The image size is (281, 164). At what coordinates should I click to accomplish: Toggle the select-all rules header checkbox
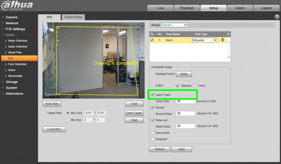[x=152, y=34]
